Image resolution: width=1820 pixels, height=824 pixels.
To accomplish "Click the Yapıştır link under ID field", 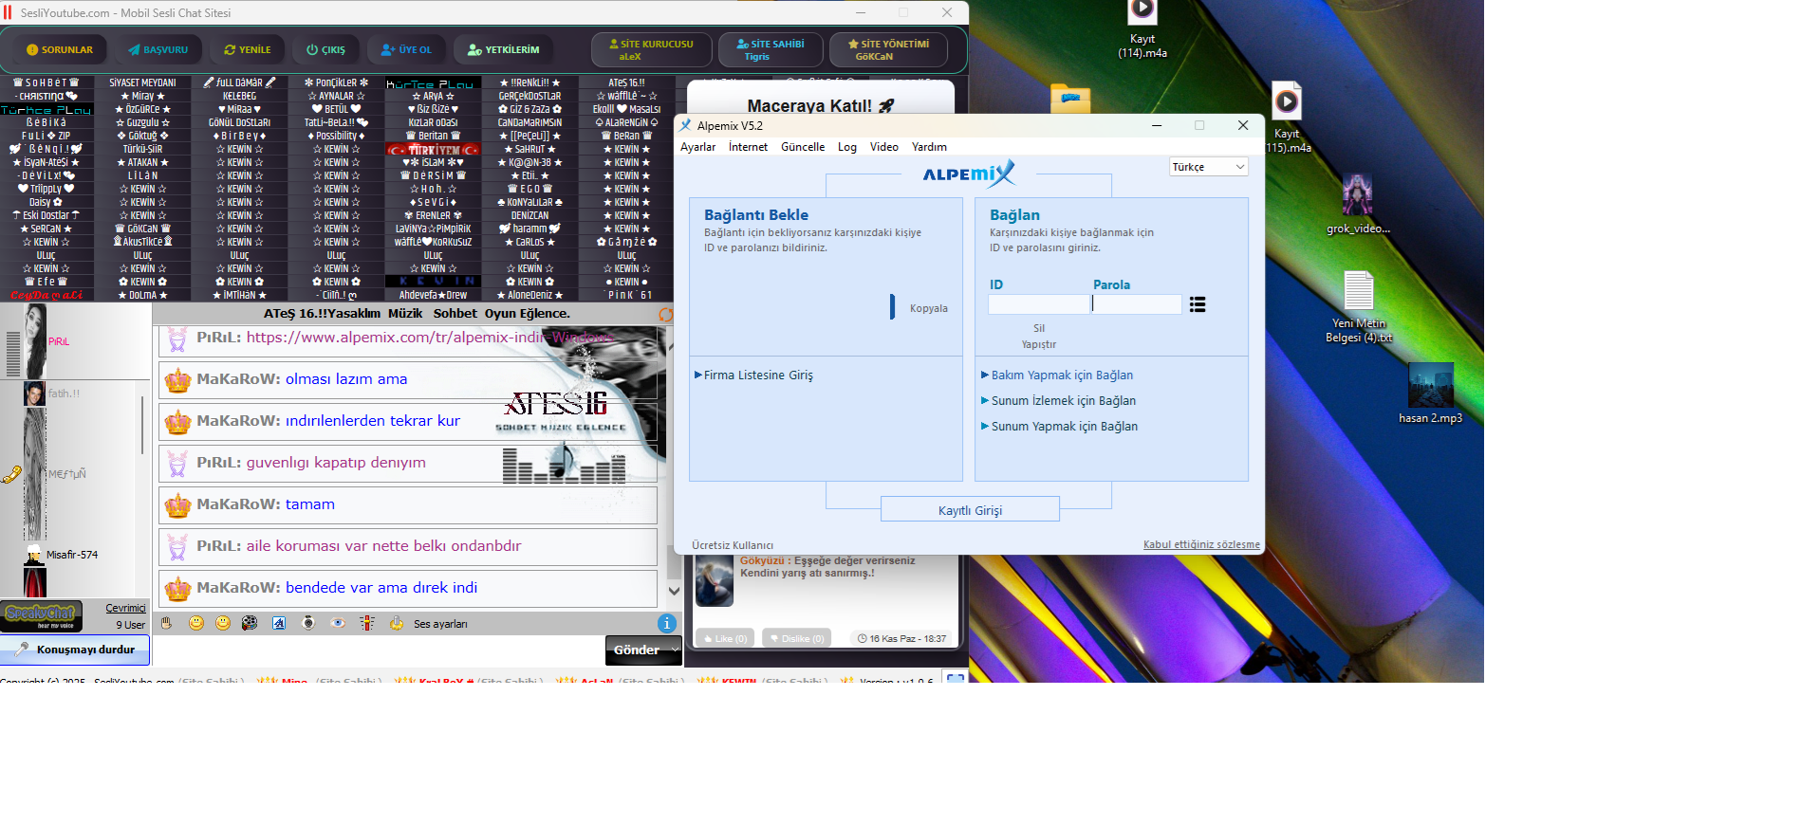I will point(1038,344).
